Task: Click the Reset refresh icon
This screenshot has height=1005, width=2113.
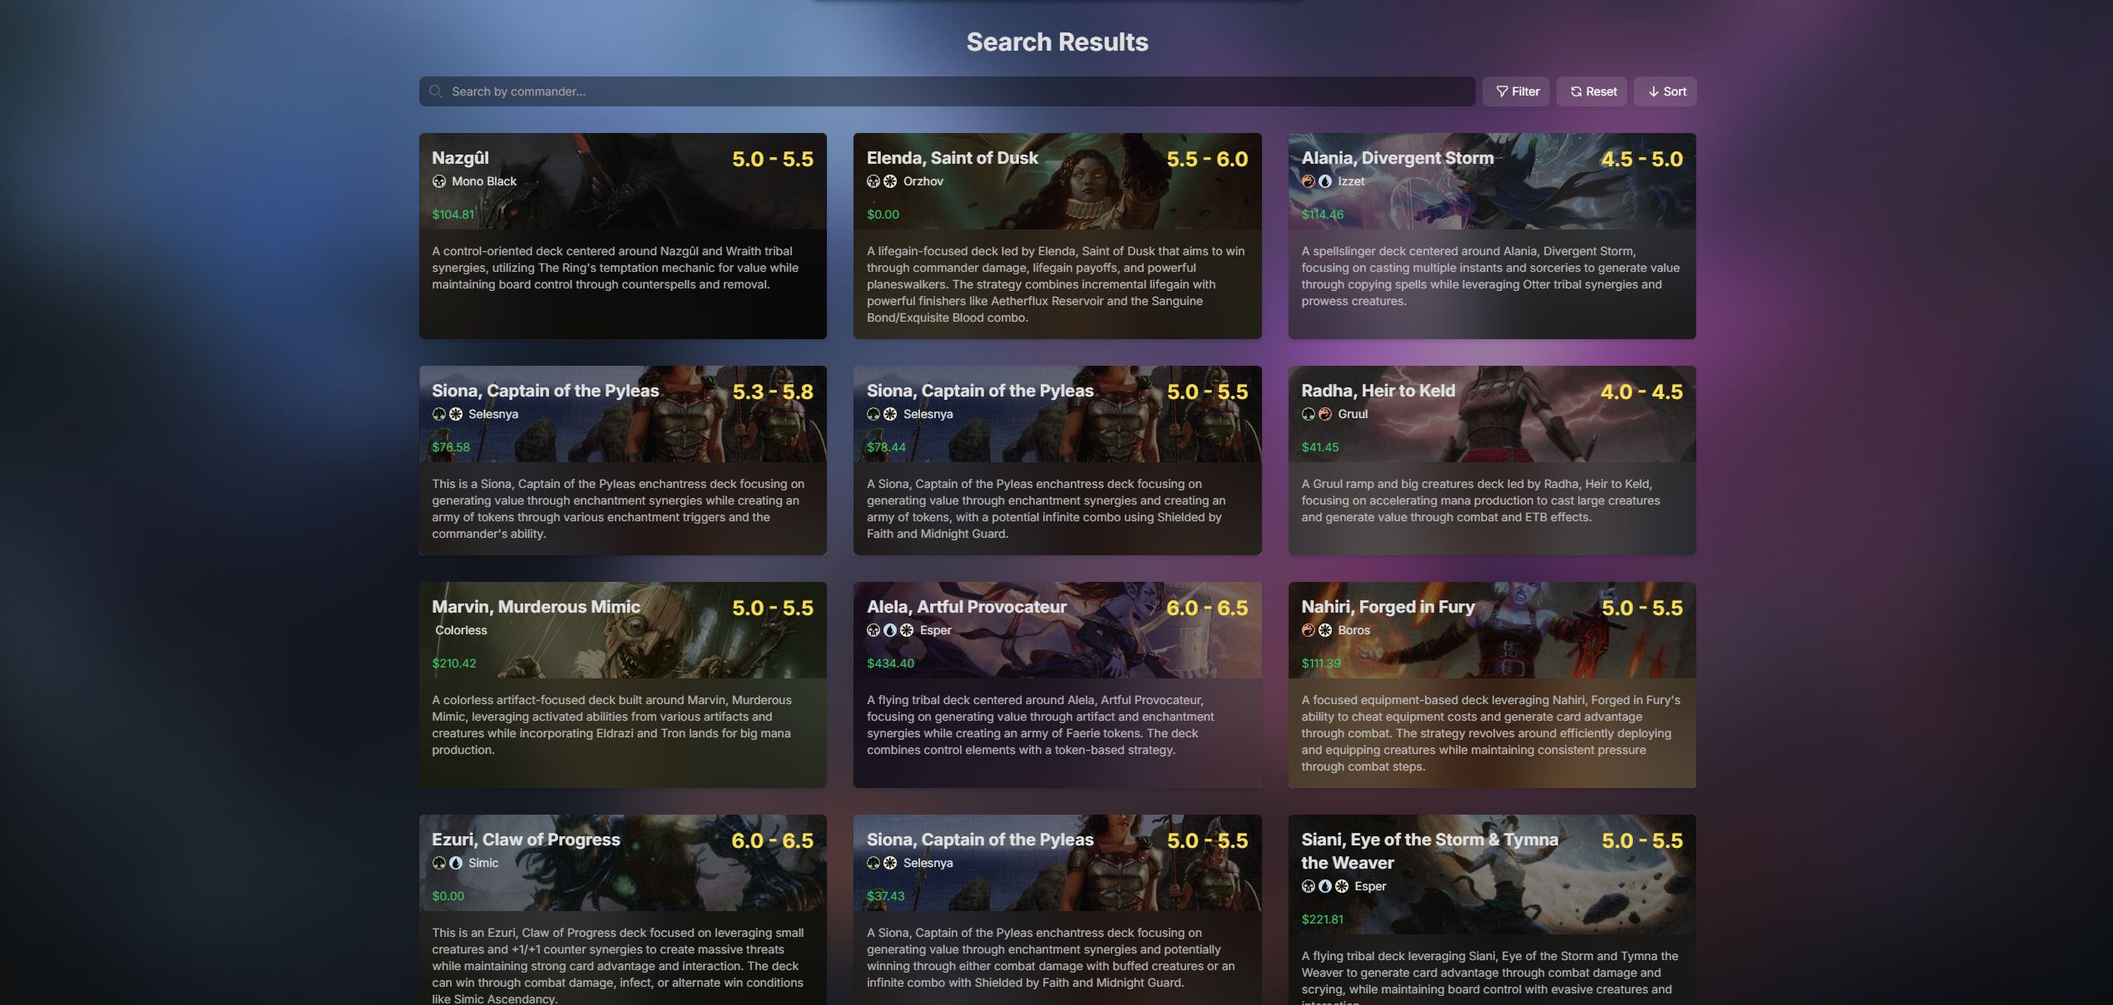Action: click(x=1576, y=91)
